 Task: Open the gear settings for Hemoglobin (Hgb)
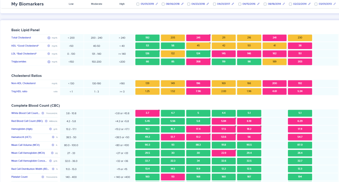tap(50, 129)
